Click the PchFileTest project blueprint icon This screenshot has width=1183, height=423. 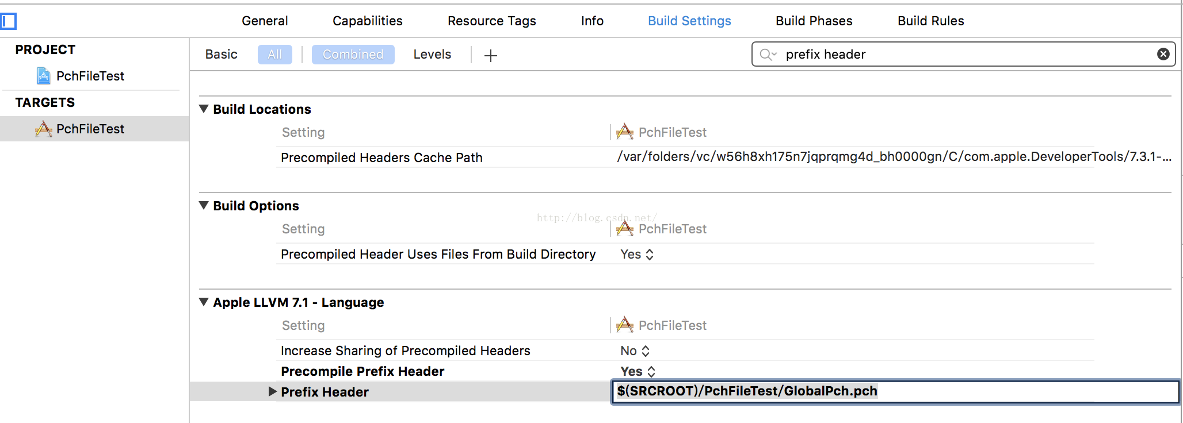click(44, 76)
